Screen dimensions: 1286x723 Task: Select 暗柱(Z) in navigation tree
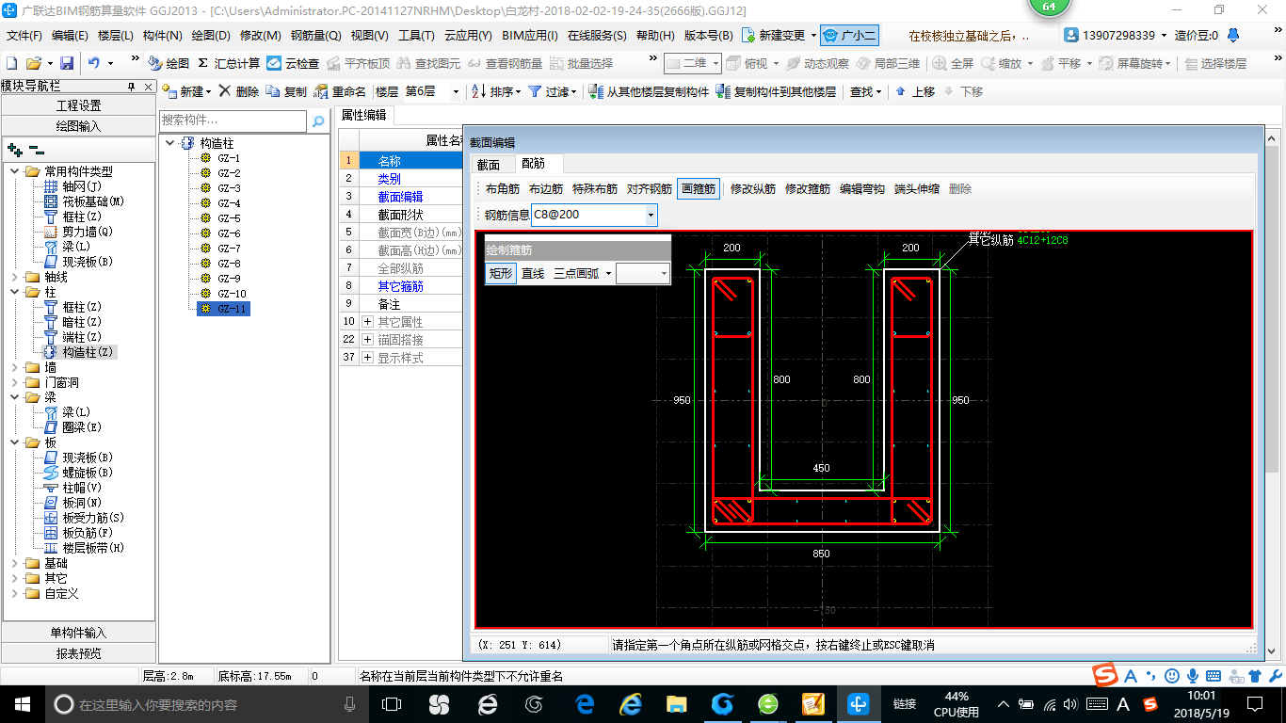click(x=82, y=322)
